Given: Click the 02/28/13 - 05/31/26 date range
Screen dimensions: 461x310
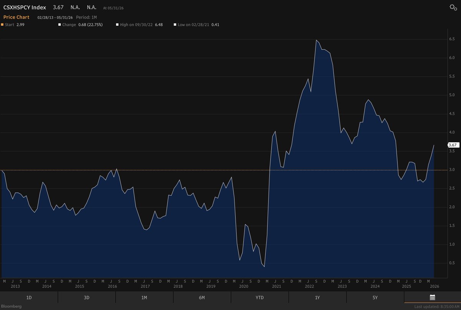Looking at the screenshot, I should (55, 17).
